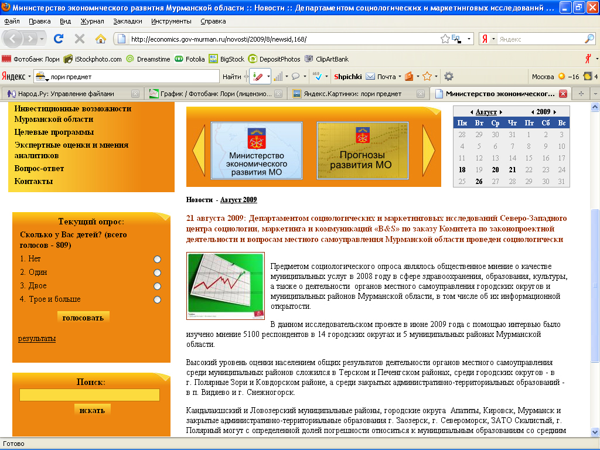Image resolution: width=600 pixels, height=450 pixels.
Task: Click the vertical scrollbar thumb
Action: pyautogui.click(x=595, y=285)
